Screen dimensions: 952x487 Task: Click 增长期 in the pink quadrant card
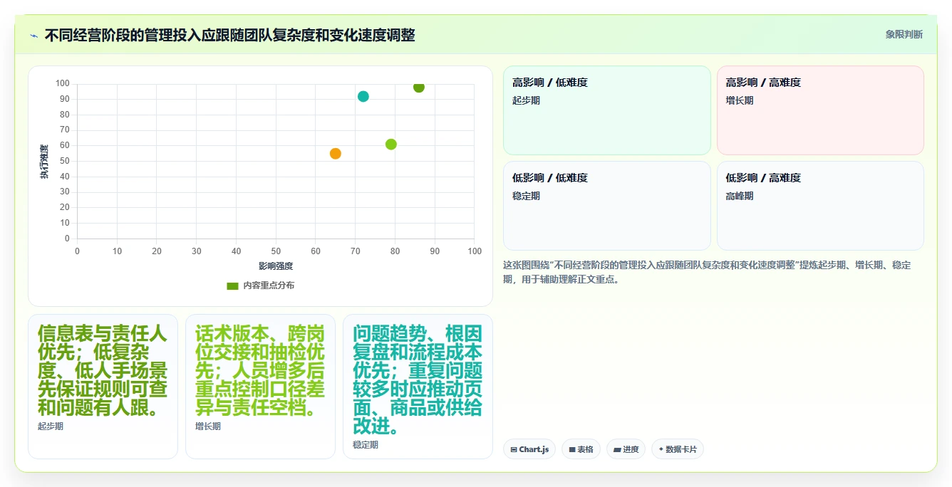(740, 100)
